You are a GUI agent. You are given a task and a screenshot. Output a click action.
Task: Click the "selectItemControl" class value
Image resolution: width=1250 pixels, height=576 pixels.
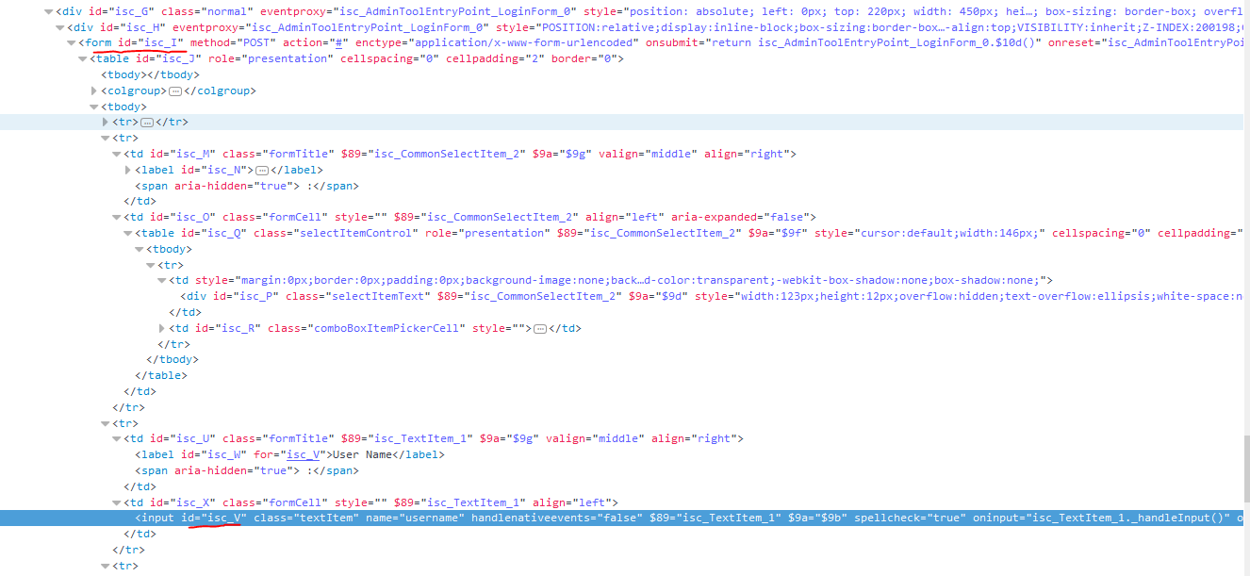[x=359, y=234]
